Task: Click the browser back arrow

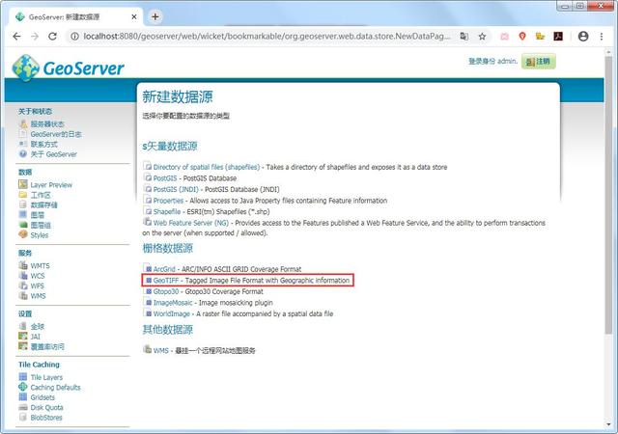Action: (x=16, y=37)
